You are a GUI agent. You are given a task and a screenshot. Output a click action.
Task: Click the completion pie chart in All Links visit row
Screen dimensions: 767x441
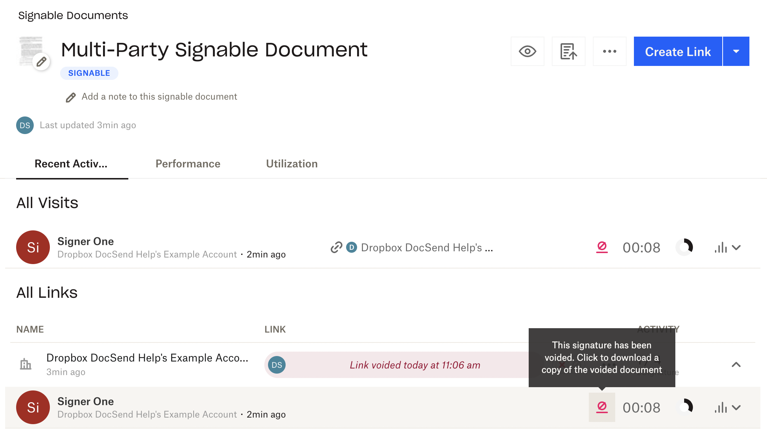(x=684, y=407)
